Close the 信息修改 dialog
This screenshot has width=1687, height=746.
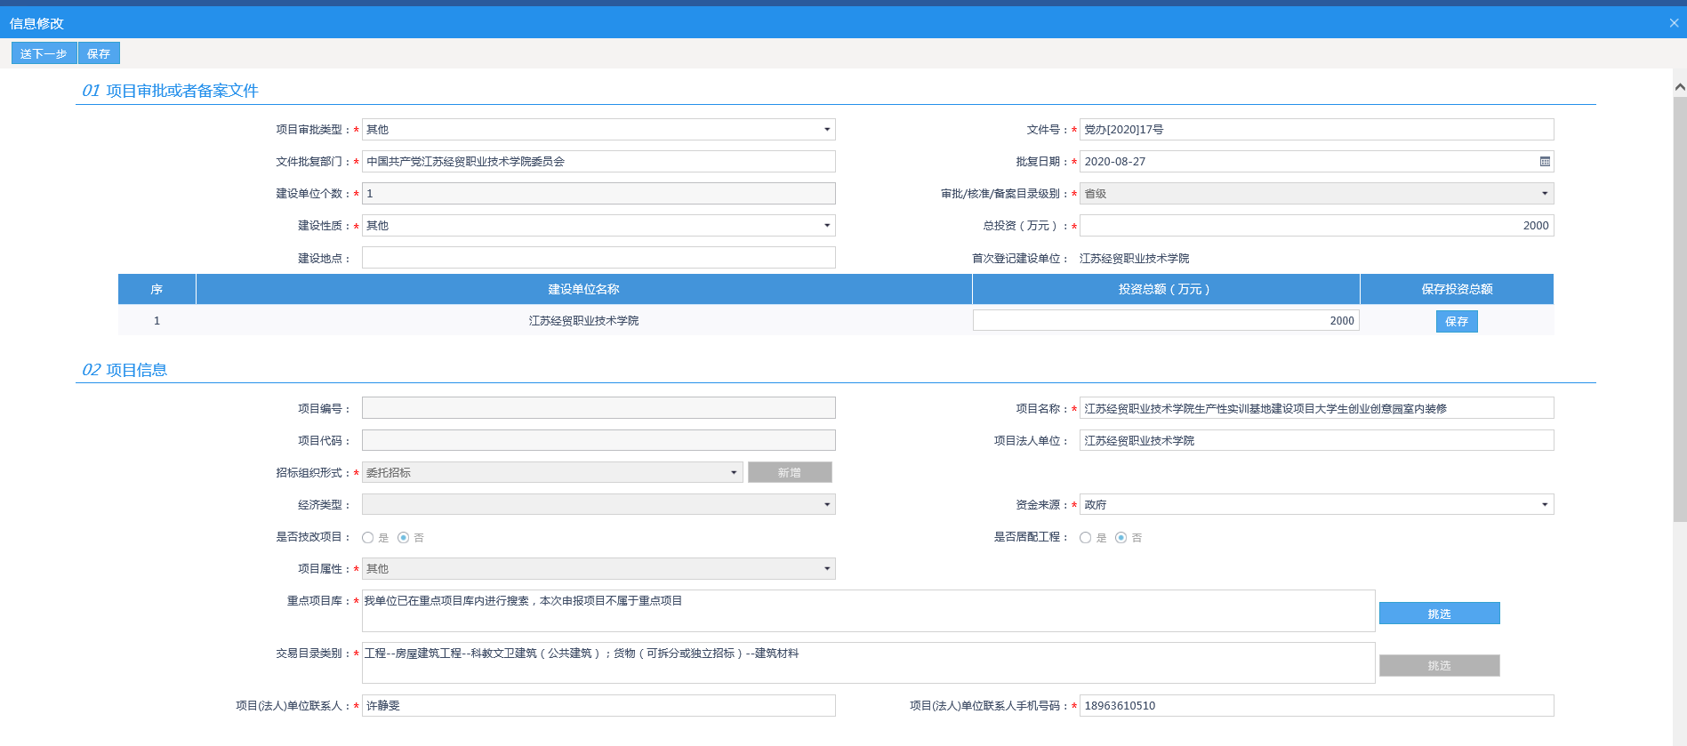click(x=1674, y=23)
